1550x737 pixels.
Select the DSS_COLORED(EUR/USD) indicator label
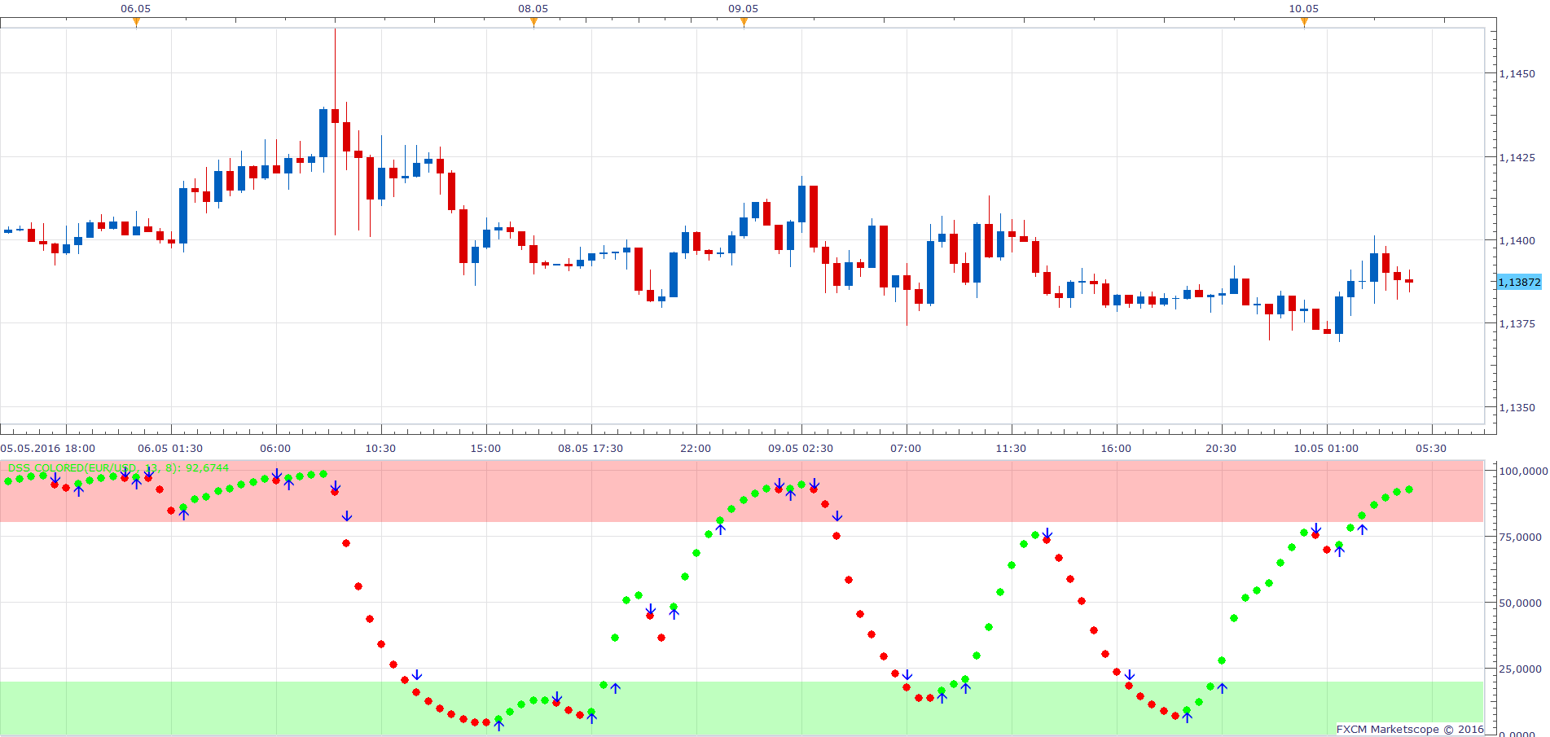click(x=119, y=468)
